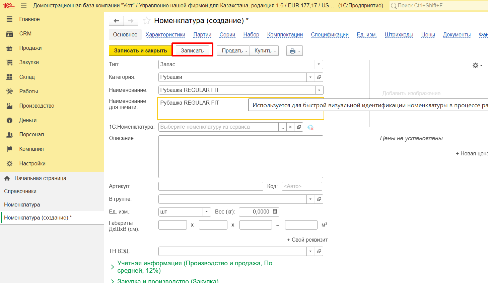Open calculator in weight field
The image size is (488, 283).
coord(275,212)
